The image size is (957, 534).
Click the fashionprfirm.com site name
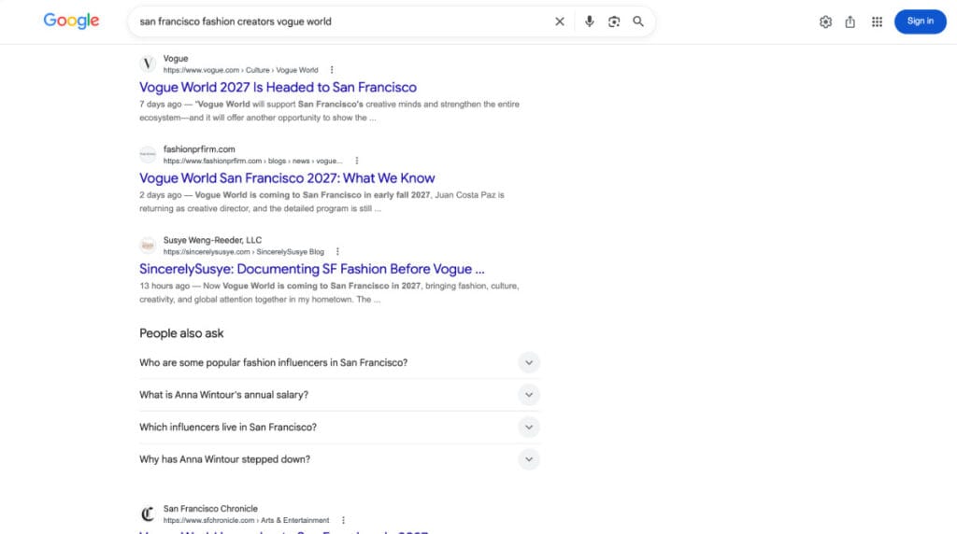tap(199, 149)
